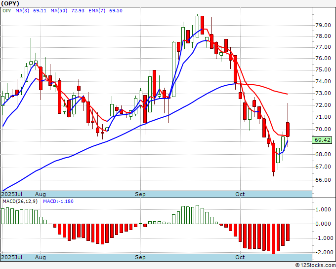
Task: Click the 1.000 MACD axis label
Action: 323,209
